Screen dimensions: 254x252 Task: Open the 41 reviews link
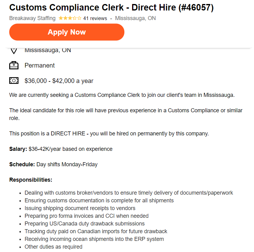(x=95, y=18)
